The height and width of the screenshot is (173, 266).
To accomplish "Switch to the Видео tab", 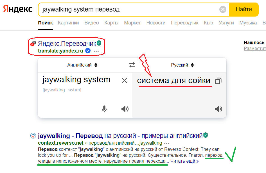I will tap(92, 23).
